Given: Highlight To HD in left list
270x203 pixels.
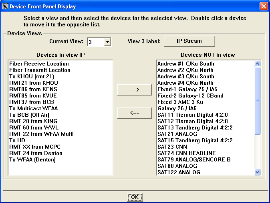Looking at the screenshot, I should 17,141.
